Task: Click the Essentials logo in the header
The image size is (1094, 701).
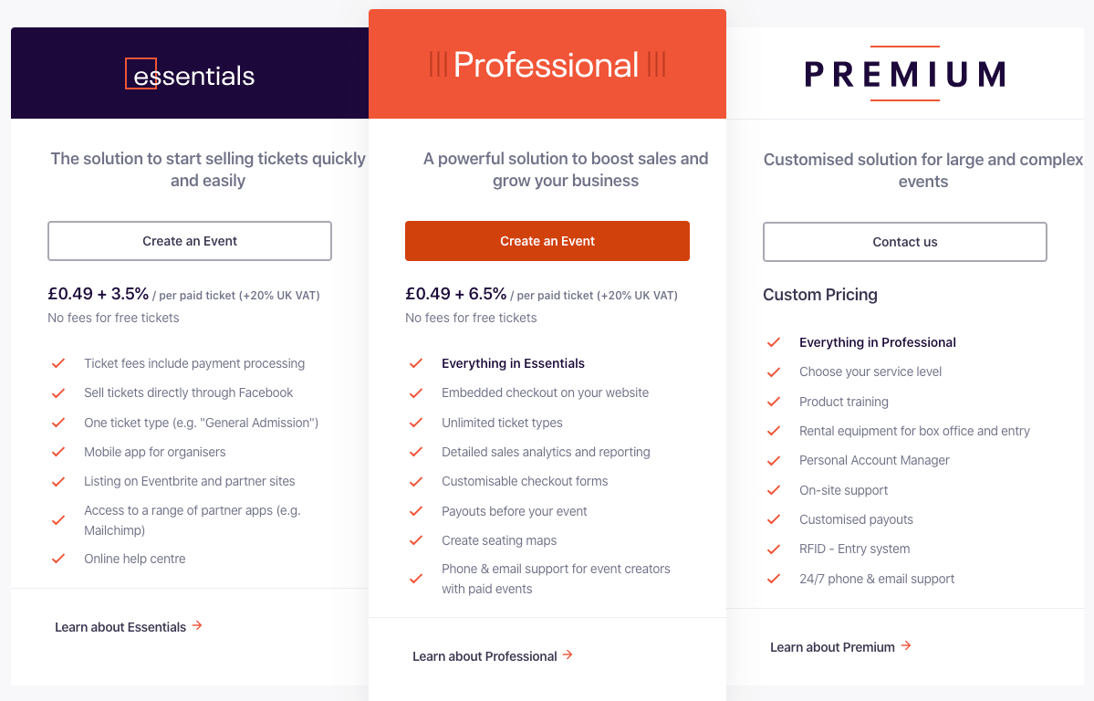Action: tap(190, 75)
